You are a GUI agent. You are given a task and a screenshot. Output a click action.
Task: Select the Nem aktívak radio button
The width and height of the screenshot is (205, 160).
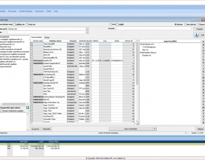(185, 24)
